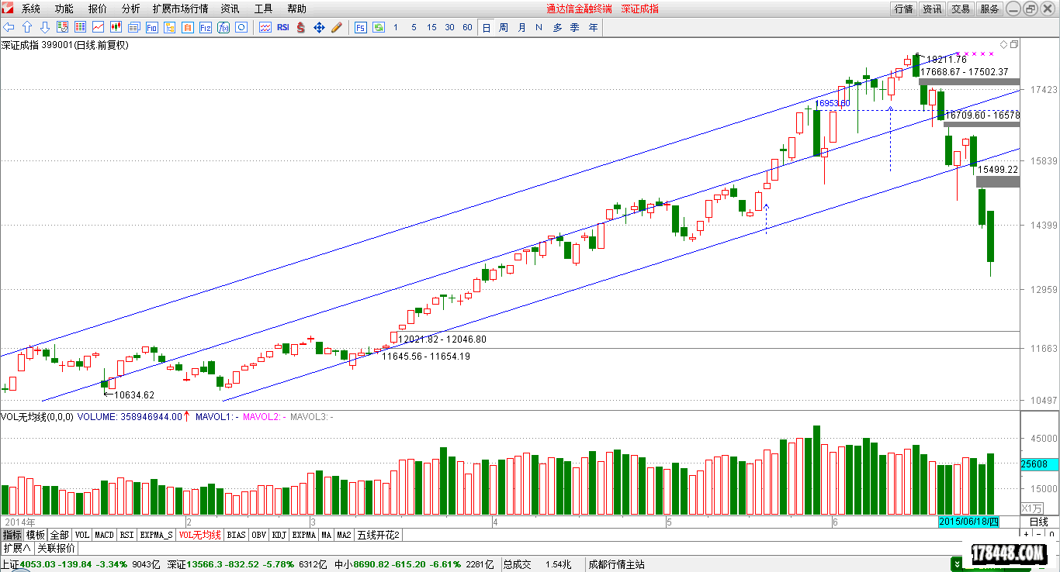
Task: Click the 2015/06/18 date marker
Action: point(968,522)
